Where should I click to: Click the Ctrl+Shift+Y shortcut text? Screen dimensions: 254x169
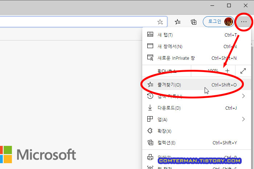(225, 143)
